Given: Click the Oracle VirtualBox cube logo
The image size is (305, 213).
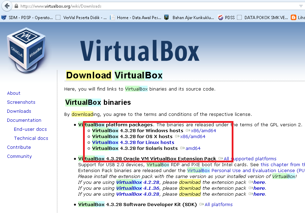Looking at the screenshot, I should click(x=26, y=51).
